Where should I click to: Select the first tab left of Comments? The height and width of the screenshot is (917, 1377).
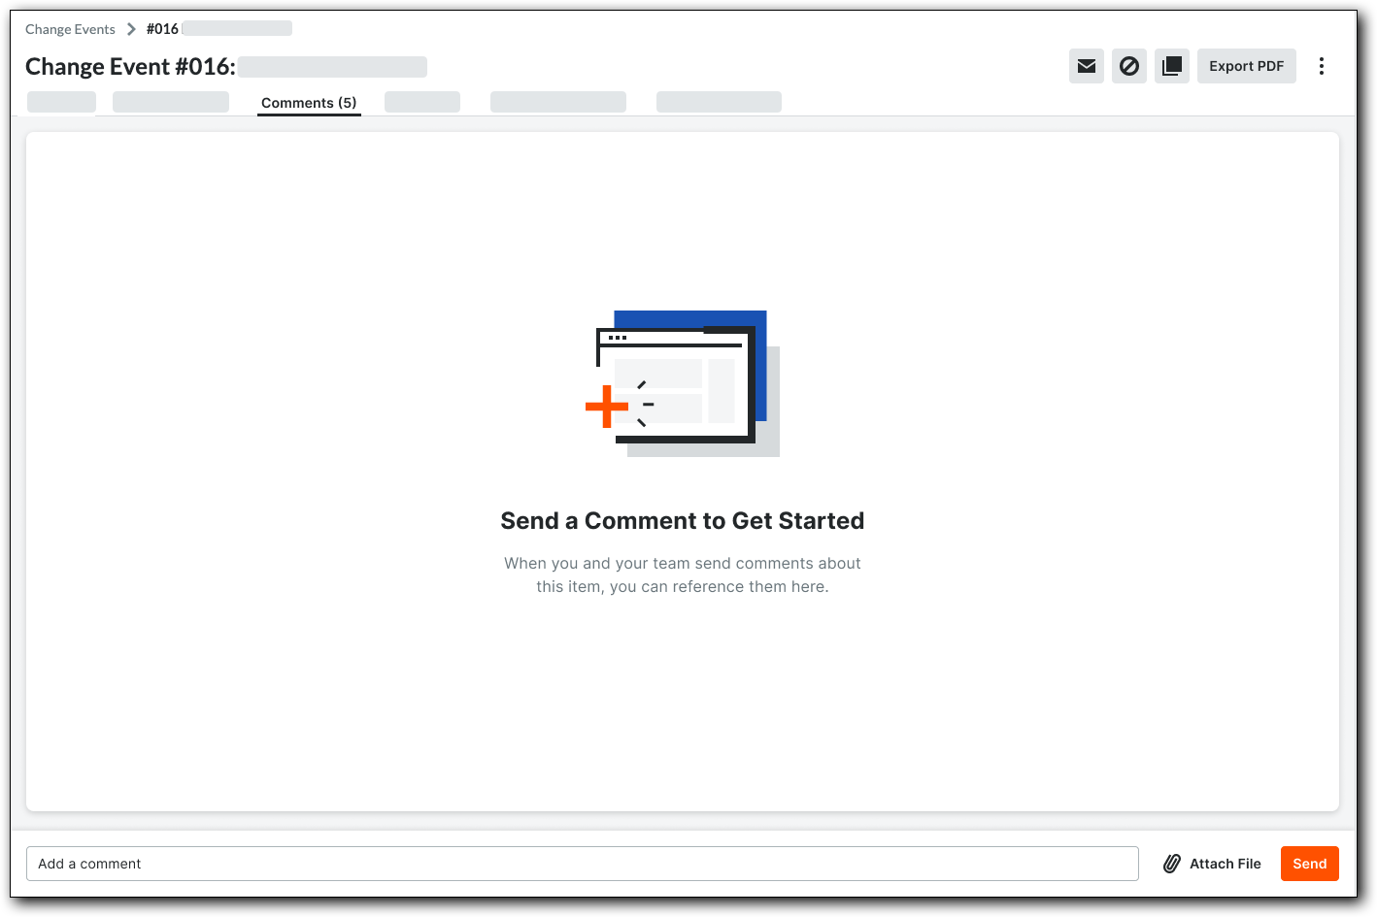(x=170, y=101)
